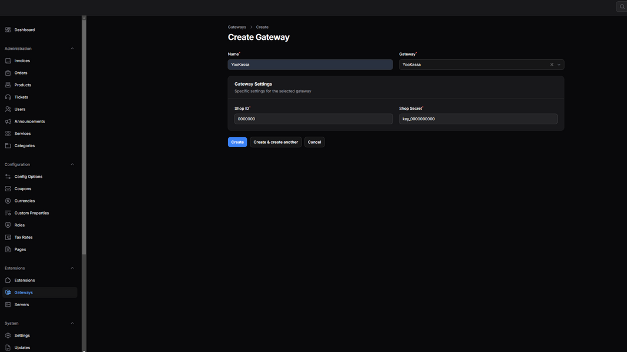The height and width of the screenshot is (352, 627).
Task: Click the Extensions puzzle icon
Action: pos(8,280)
